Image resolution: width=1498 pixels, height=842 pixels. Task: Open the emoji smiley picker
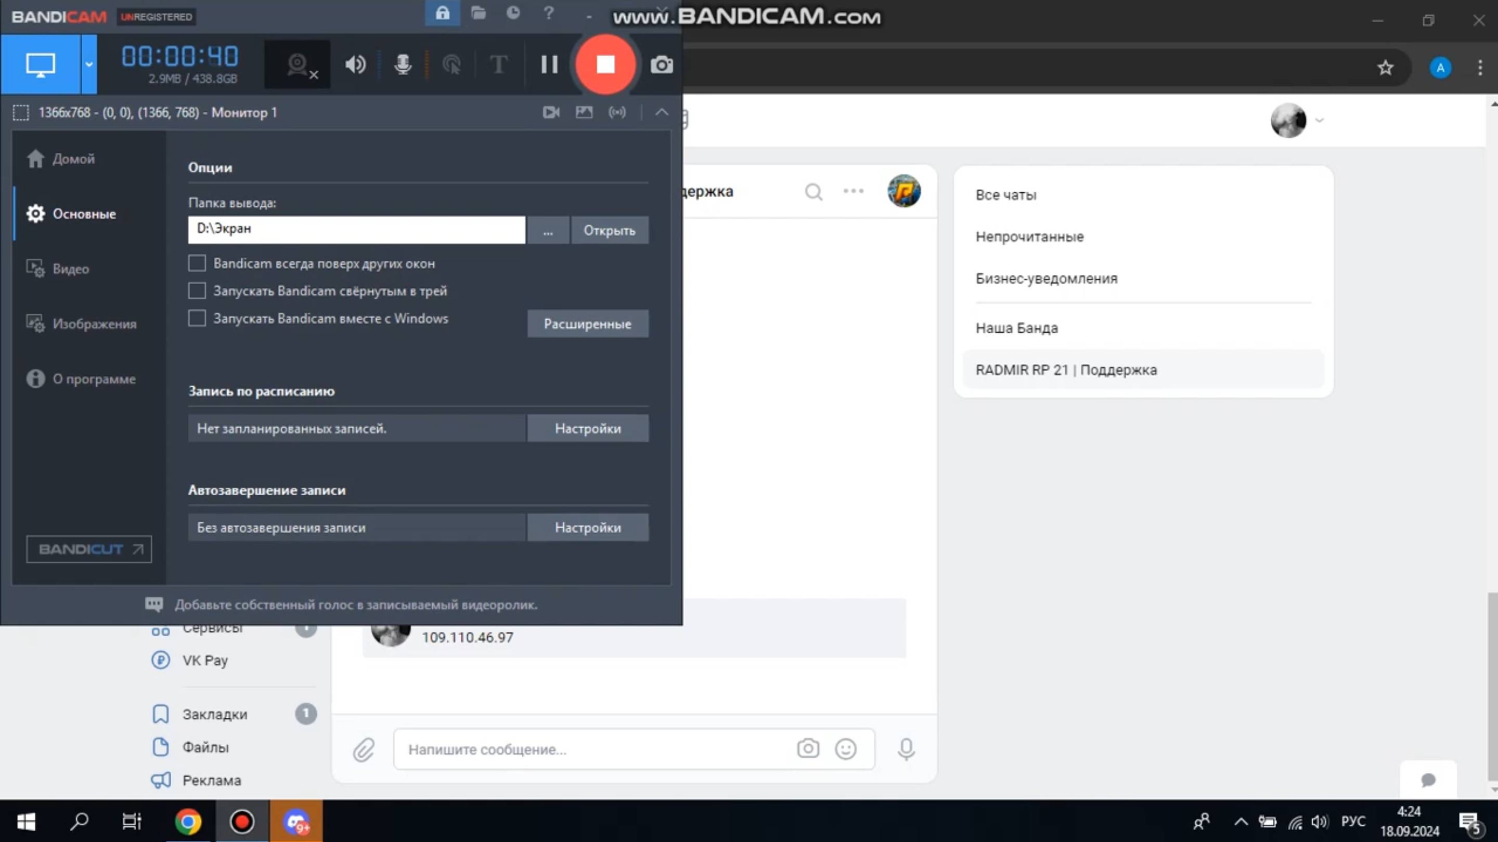(x=845, y=748)
